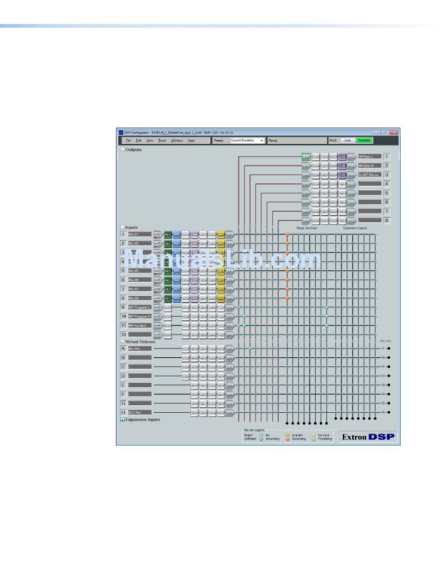Toggle Mic #5 mix point to virtual send A
The image size is (439, 568).
tap(287, 271)
